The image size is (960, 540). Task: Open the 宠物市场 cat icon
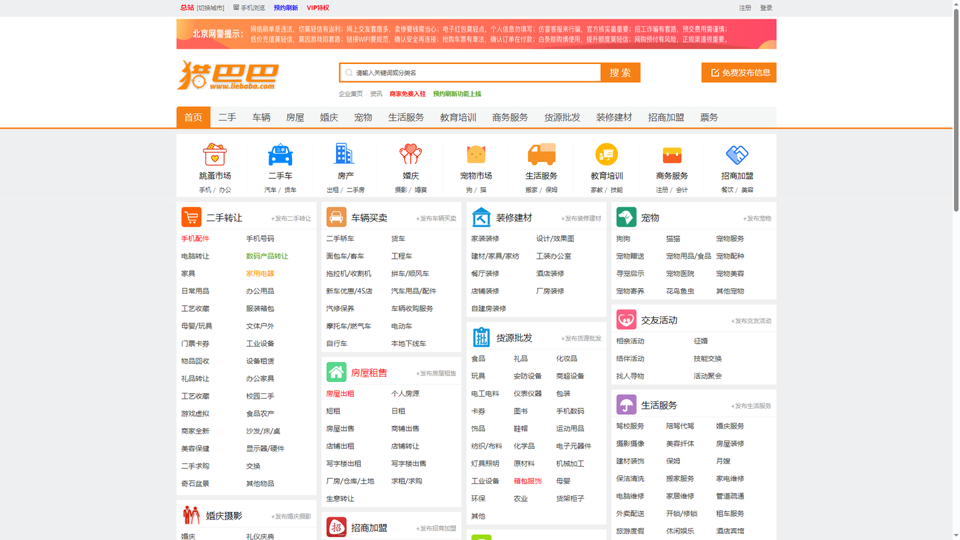(x=476, y=155)
